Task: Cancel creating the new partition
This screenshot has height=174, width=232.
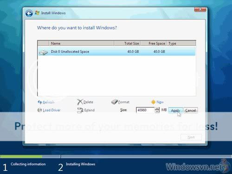Action: pos(191,110)
